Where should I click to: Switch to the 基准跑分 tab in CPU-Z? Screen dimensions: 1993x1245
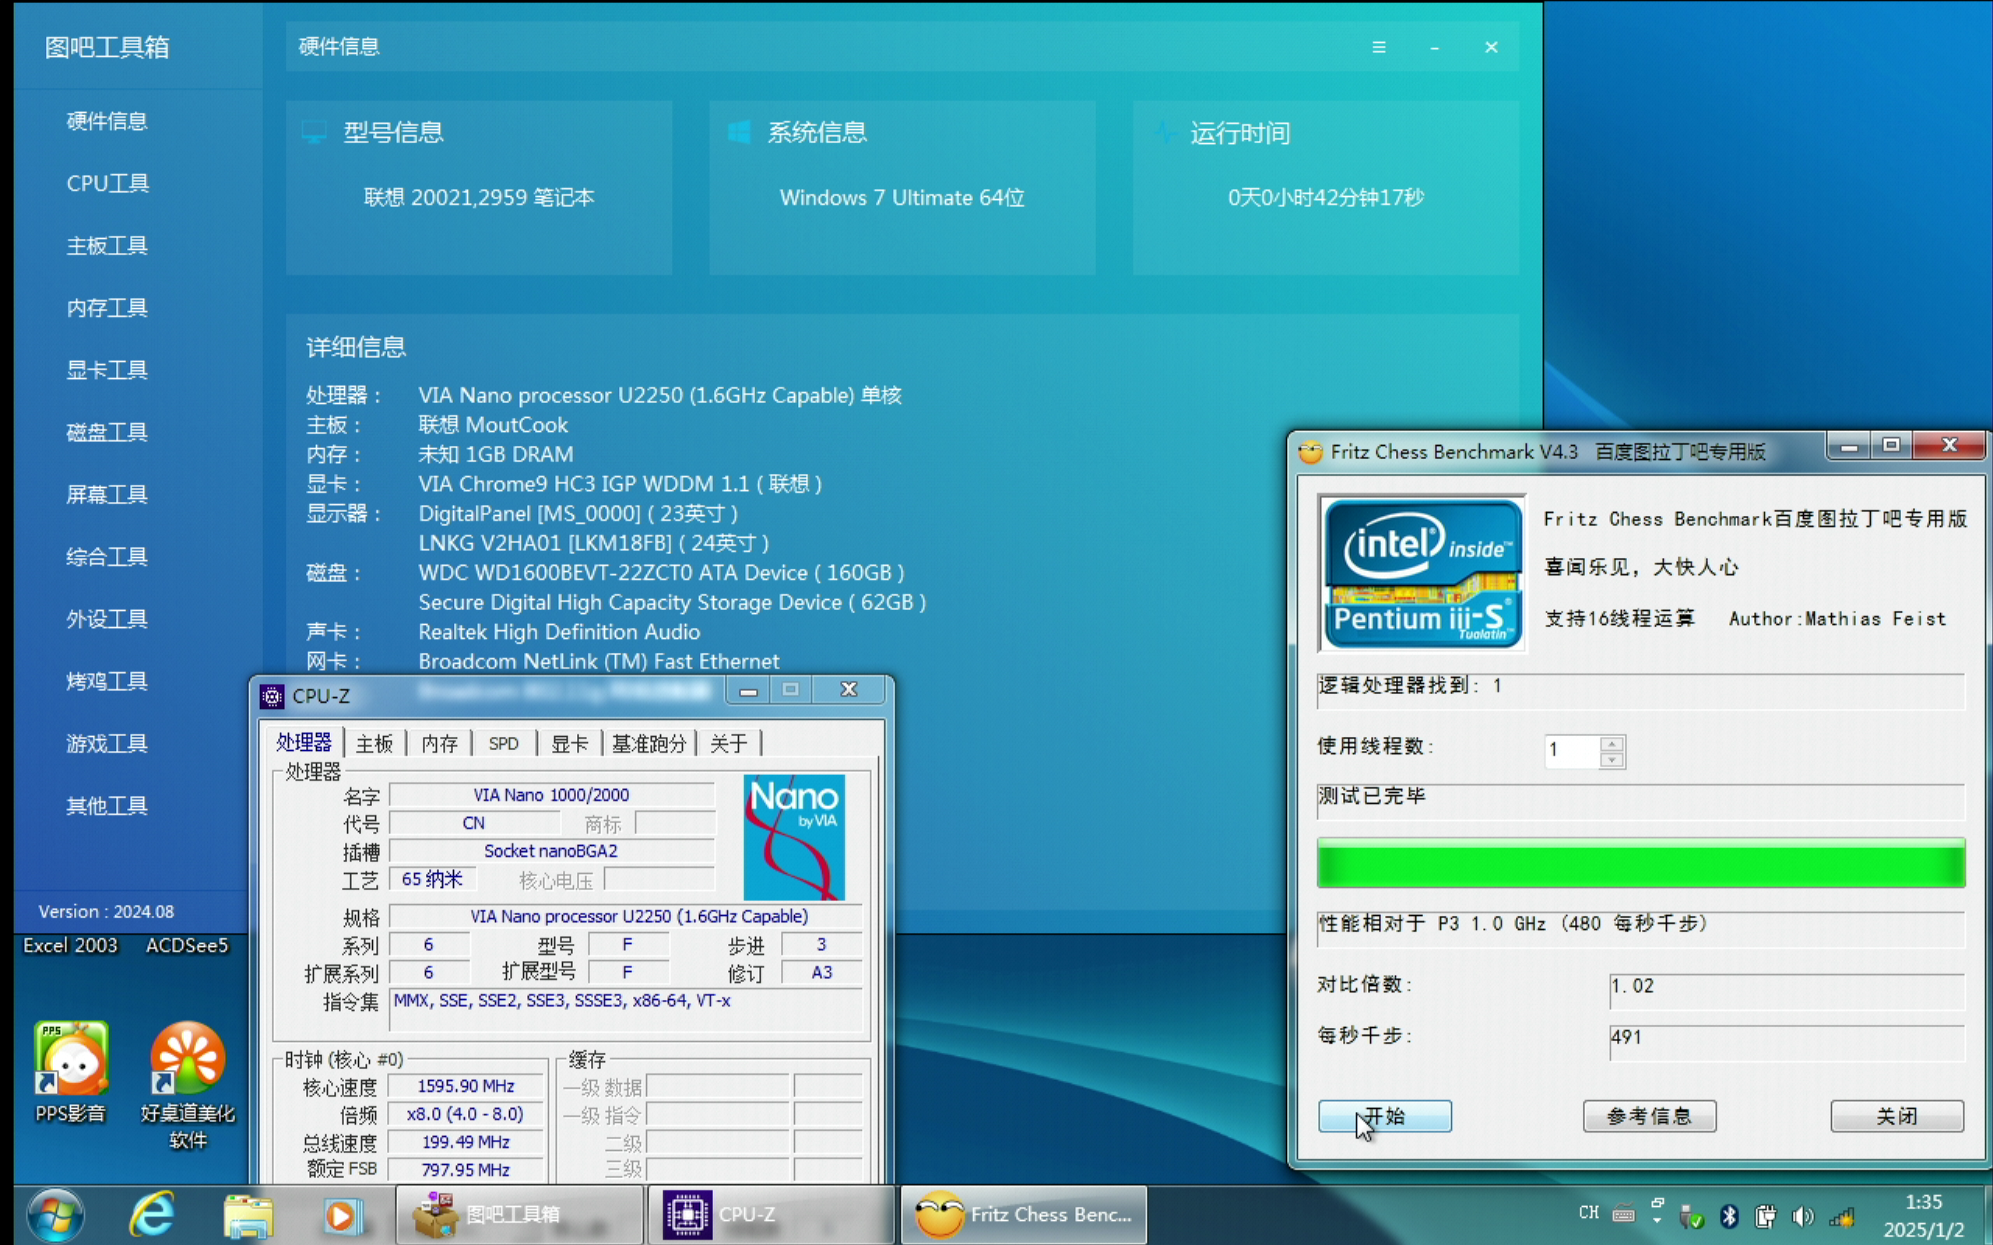click(x=649, y=745)
